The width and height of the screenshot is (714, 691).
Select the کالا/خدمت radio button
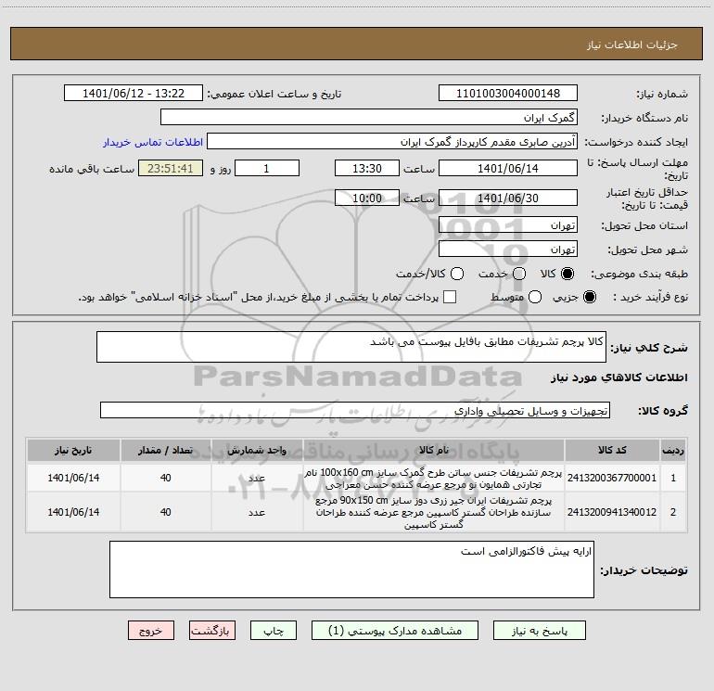[x=457, y=274]
